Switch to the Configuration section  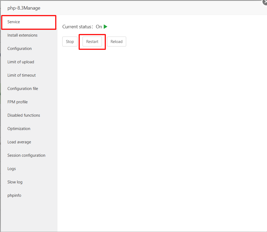pos(19,48)
